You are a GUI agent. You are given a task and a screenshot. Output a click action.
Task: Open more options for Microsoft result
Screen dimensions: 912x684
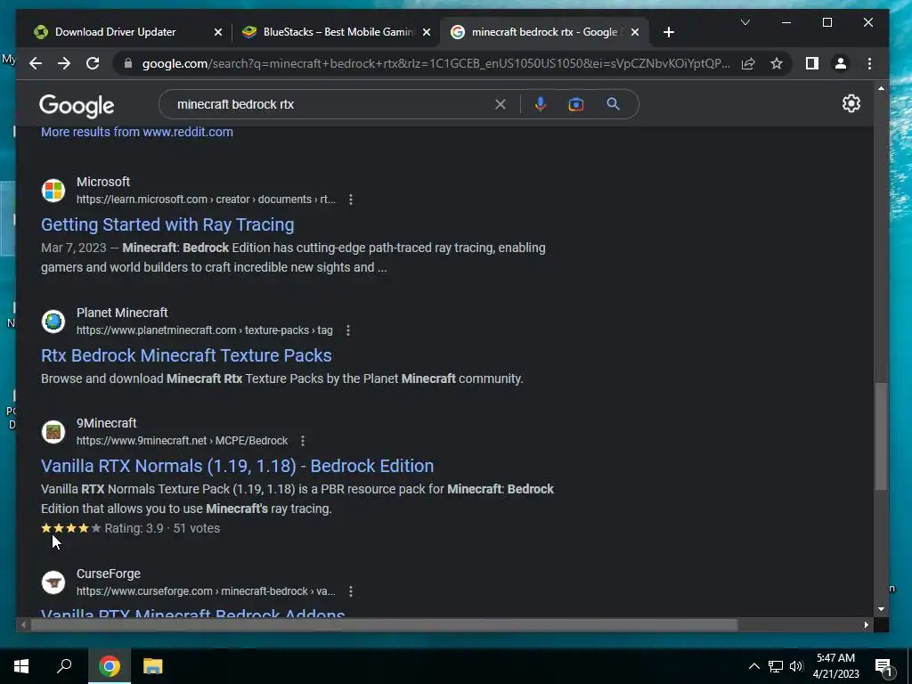pyautogui.click(x=351, y=199)
